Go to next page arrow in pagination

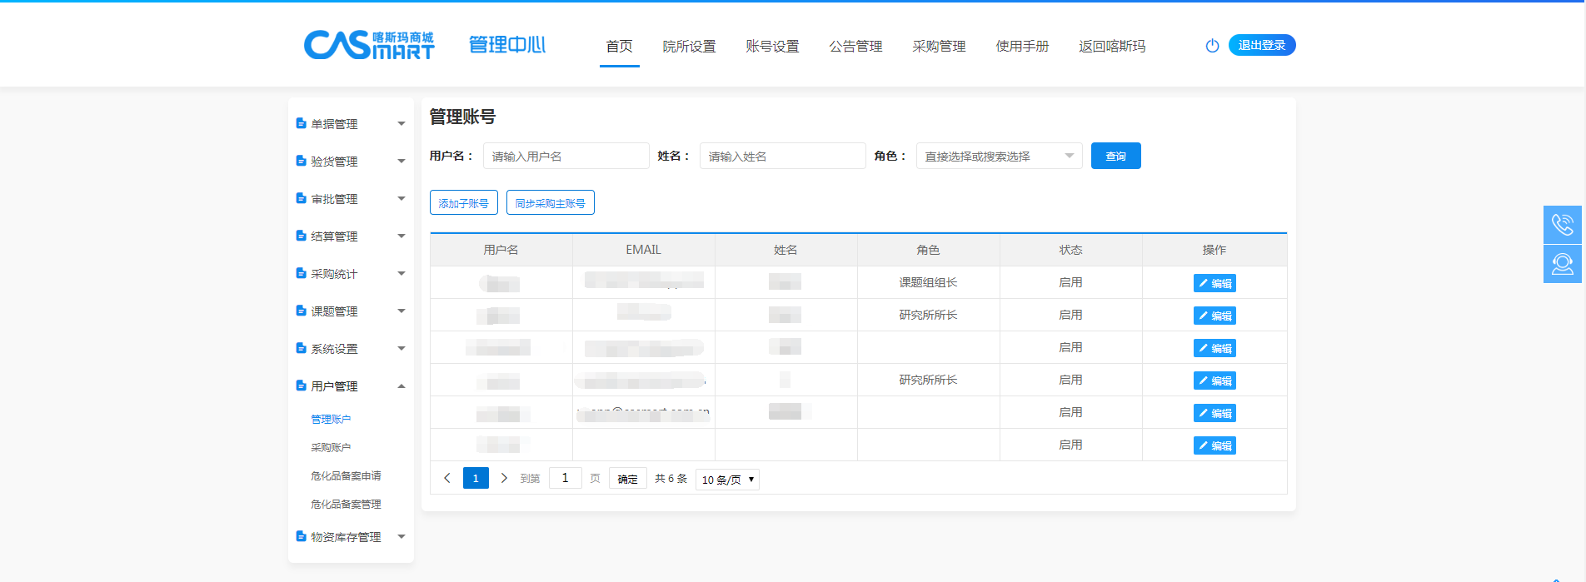[x=504, y=478]
